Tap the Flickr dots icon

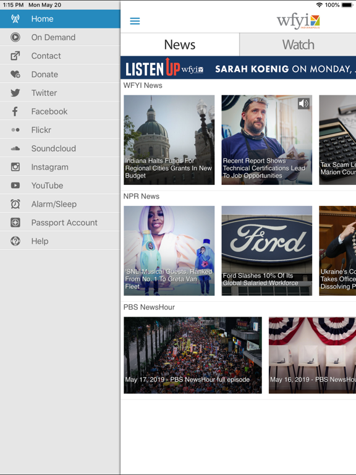(x=15, y=130)
